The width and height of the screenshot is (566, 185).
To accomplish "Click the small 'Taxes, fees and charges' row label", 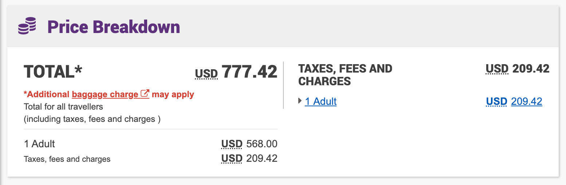I will (x=67, y=159).
